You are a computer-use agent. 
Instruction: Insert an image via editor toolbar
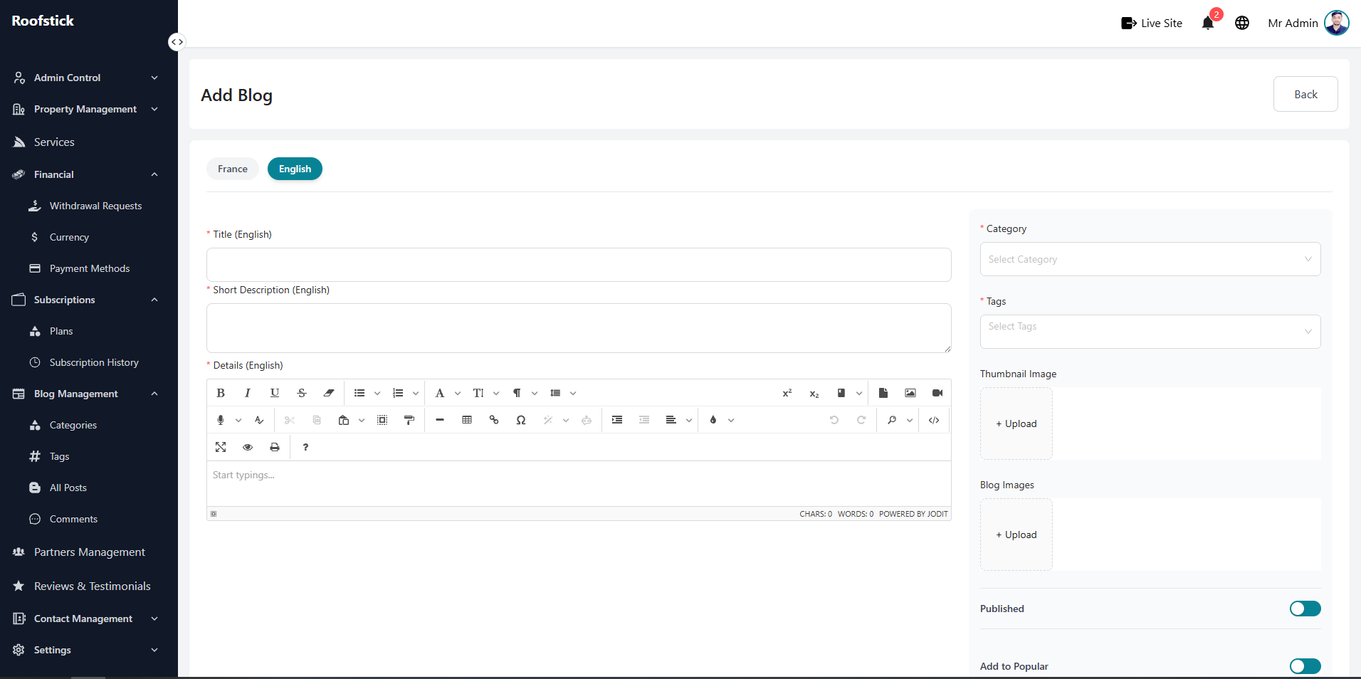[910, 393]
